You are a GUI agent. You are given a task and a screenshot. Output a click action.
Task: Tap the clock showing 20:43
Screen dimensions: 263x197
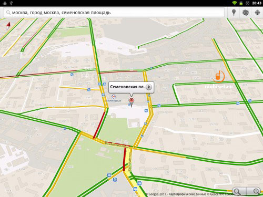(257, 3)
